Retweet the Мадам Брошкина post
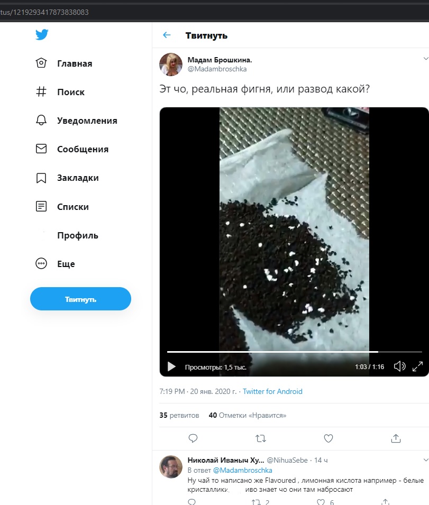 pyautogui.click(x=261, y=438)
